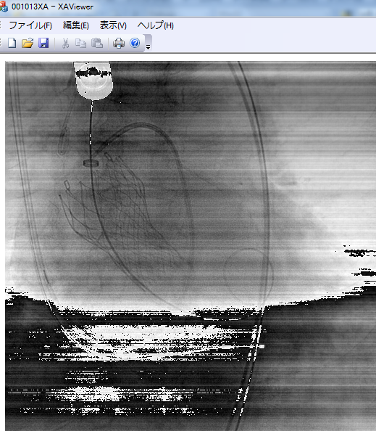This screenshot has height=431, width=376.
Task: Click inside the X-ray angiography image
Action: point(191,246)
